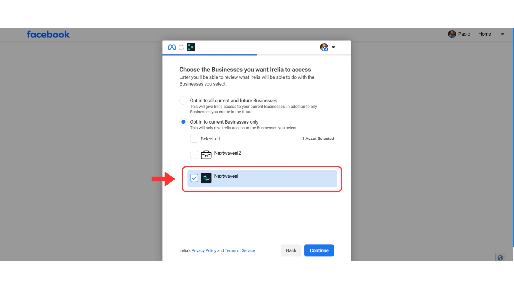The width and height of the screenshot is (514, 289).
Task: Check the Select all checkbox
Action: click(x=194, y=138)
